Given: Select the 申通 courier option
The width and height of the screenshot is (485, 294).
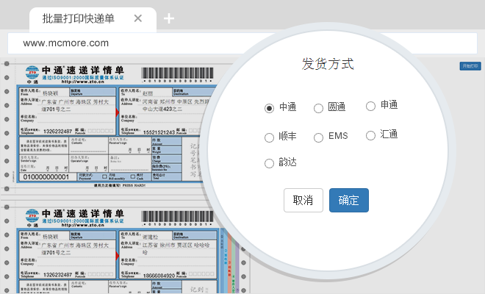Looking at the screenshot, I should (x=371, y=106).
